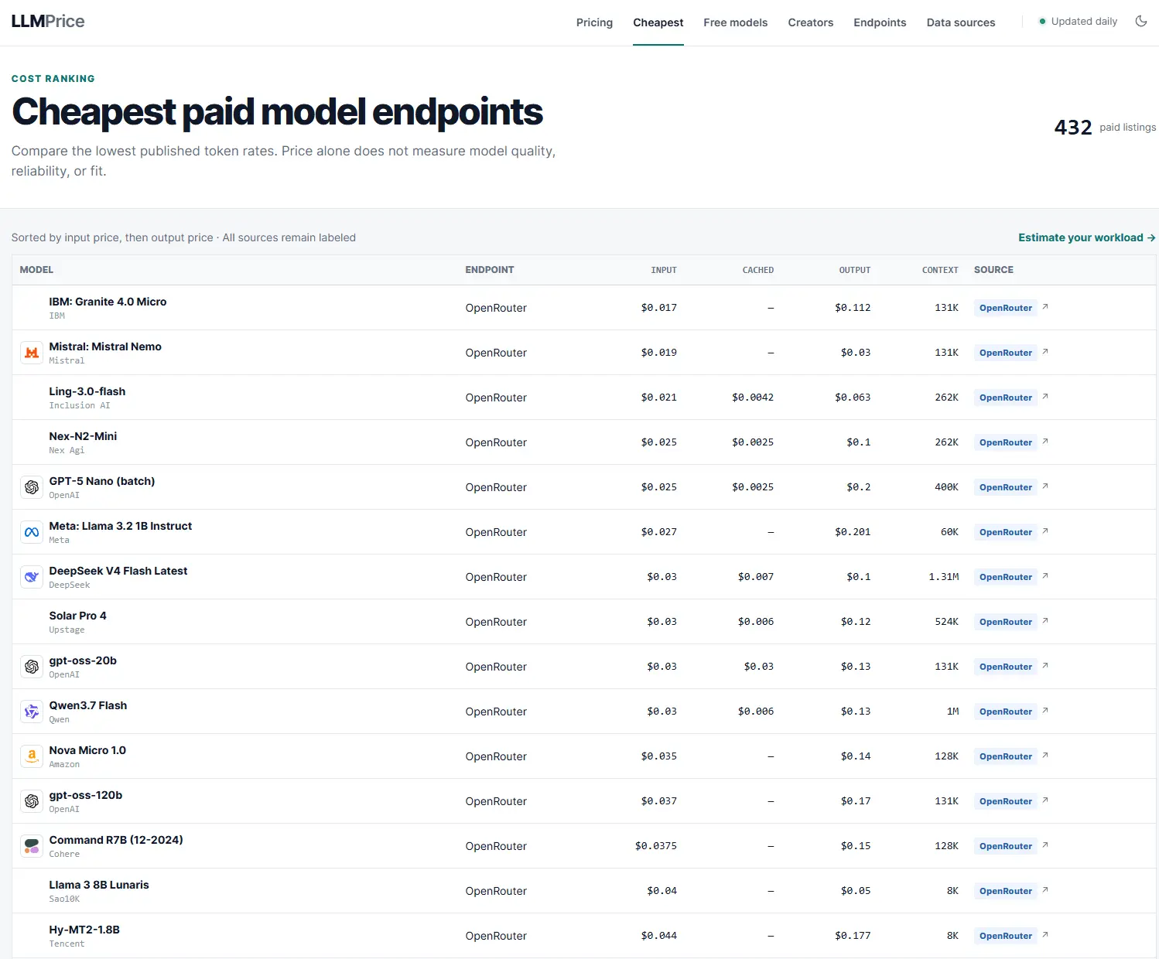Click the INPUT column header
This screenshot has height=959, width=1159.
tap(664, 270)
